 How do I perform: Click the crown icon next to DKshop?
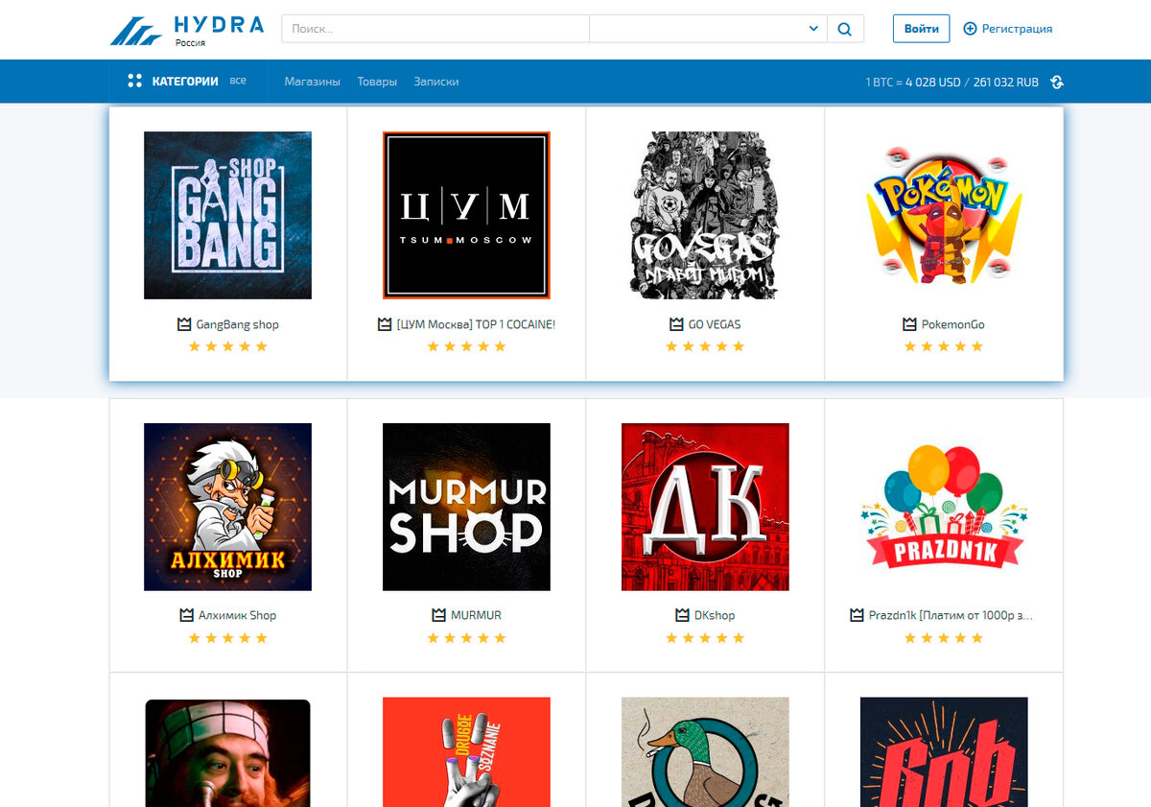coord(683,615)
